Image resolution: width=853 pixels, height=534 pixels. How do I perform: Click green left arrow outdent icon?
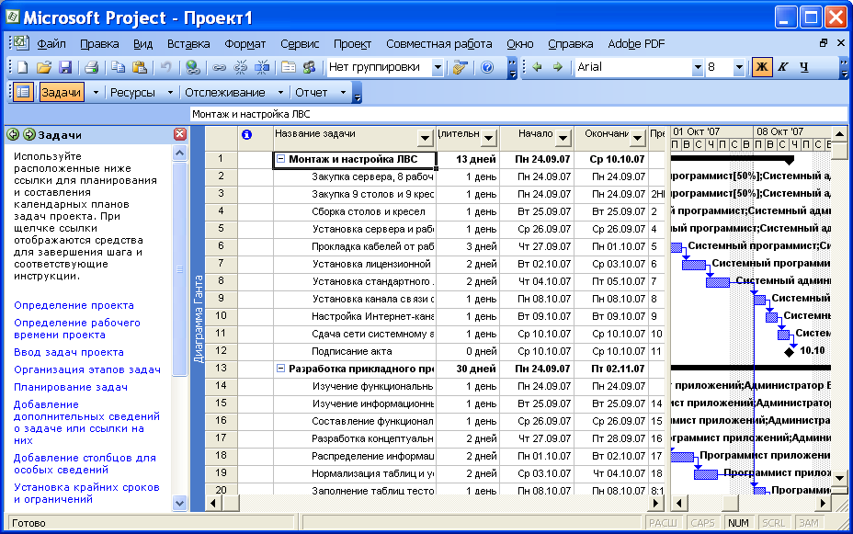538,67
